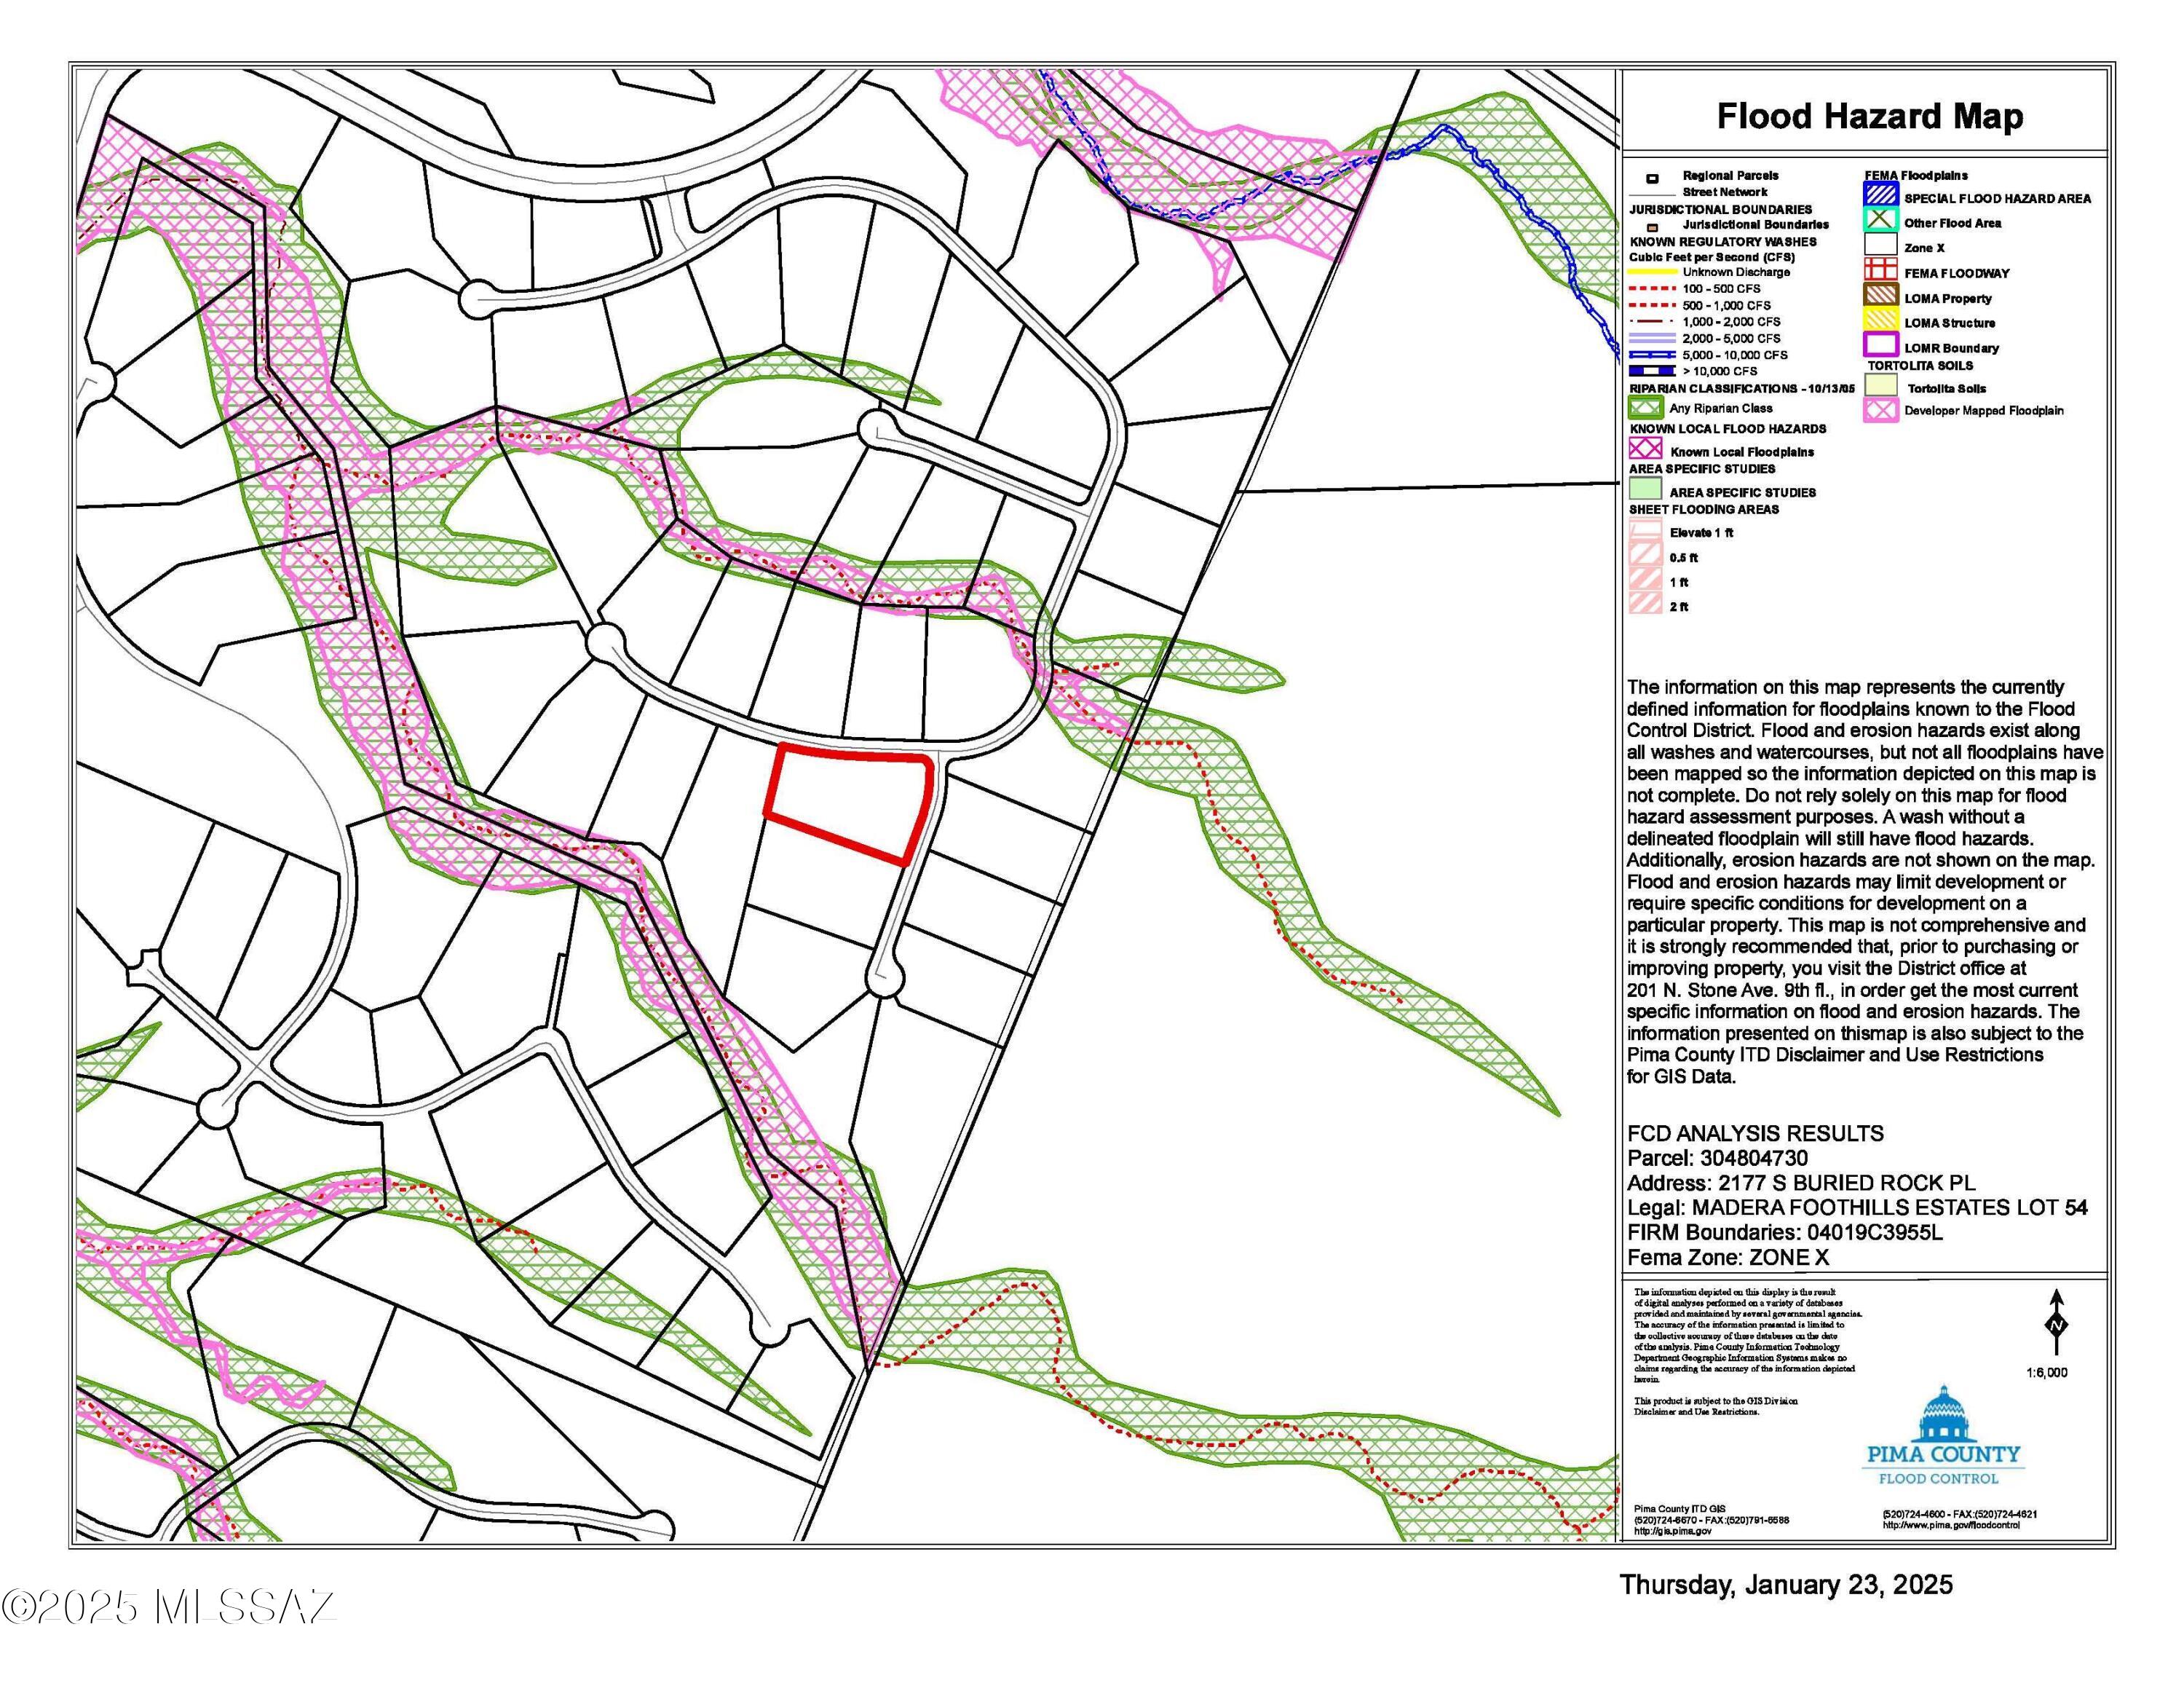Click the JURISDICTIONAL BOUNDARIES legend heading

(1720, 209)
